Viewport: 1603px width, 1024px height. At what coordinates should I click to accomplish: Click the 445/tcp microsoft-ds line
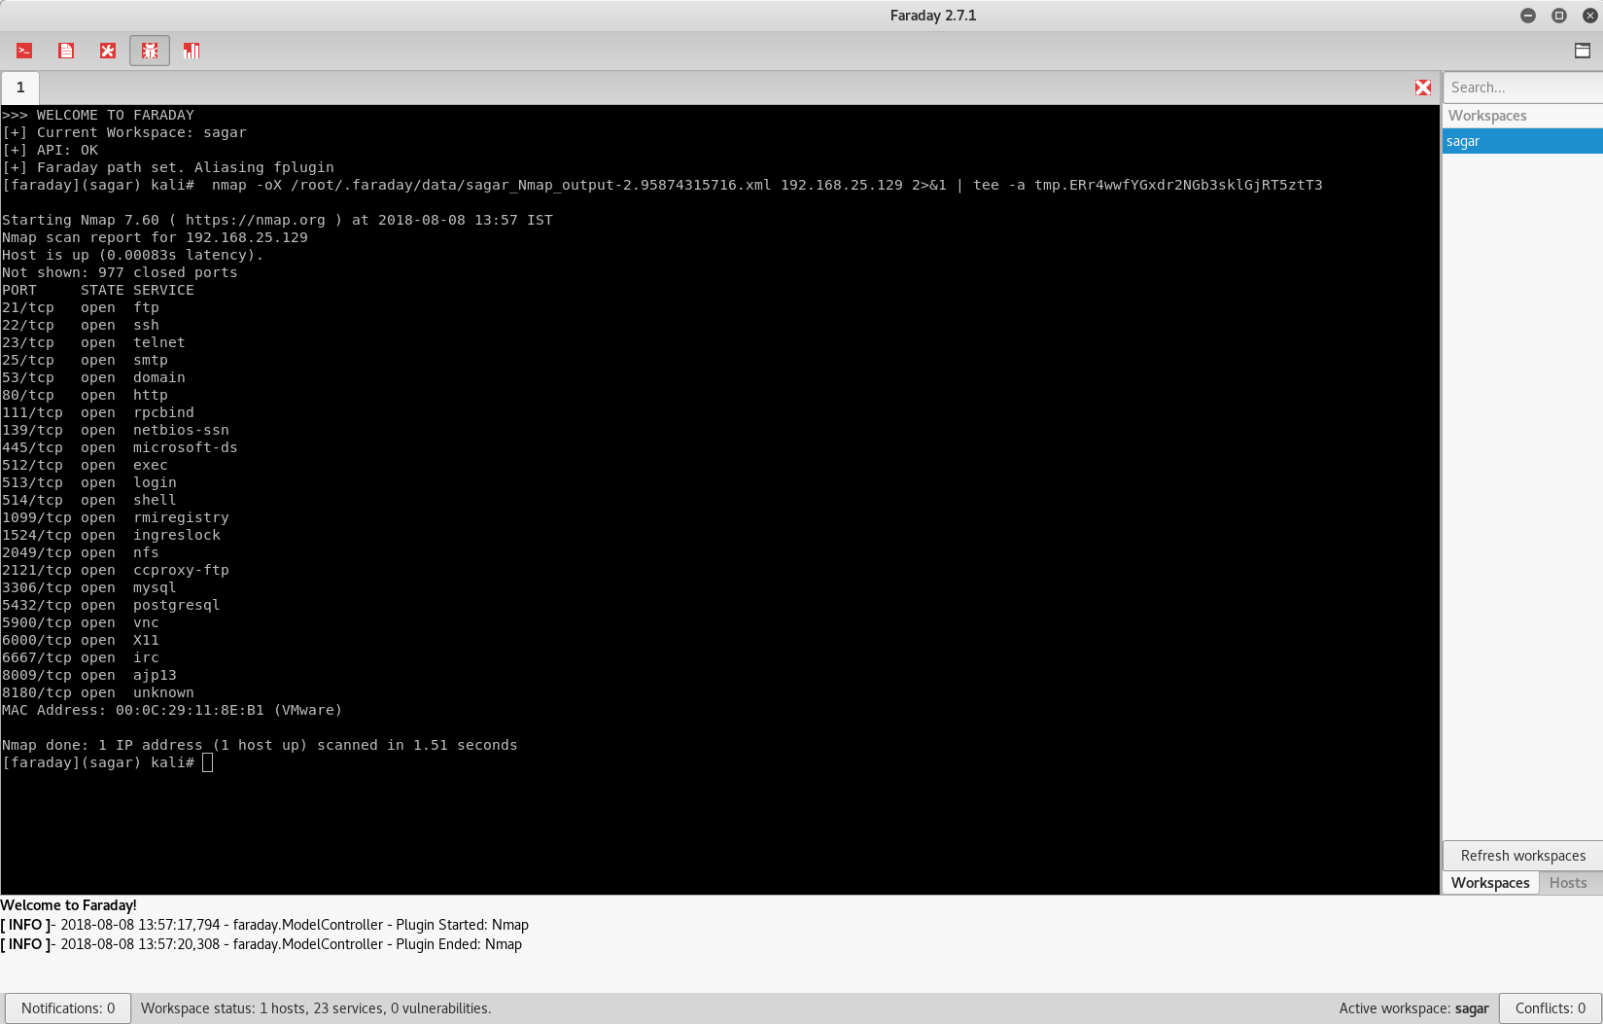tap(120, 447)
